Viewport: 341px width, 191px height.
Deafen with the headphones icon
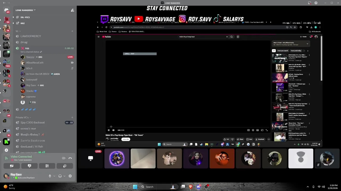pos(60,176)
